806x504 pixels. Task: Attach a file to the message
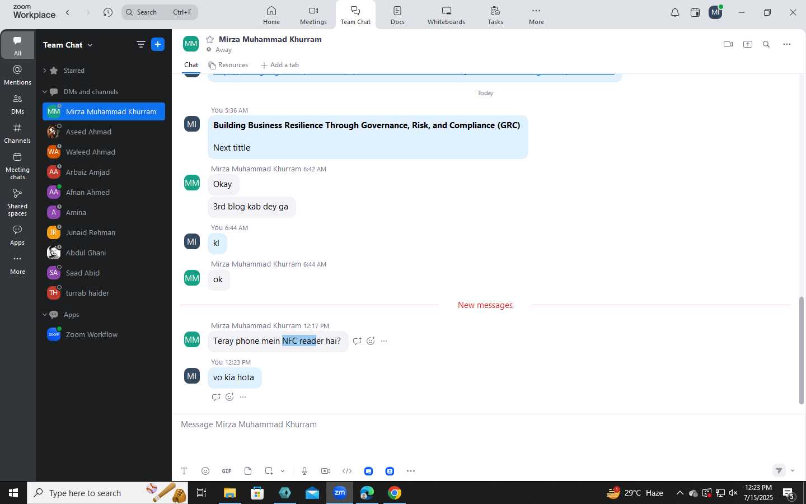(248, 471)
